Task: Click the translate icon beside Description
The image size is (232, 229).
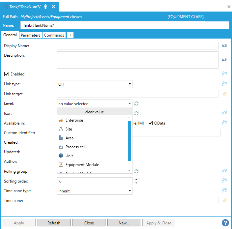Action: click(224, 60)
